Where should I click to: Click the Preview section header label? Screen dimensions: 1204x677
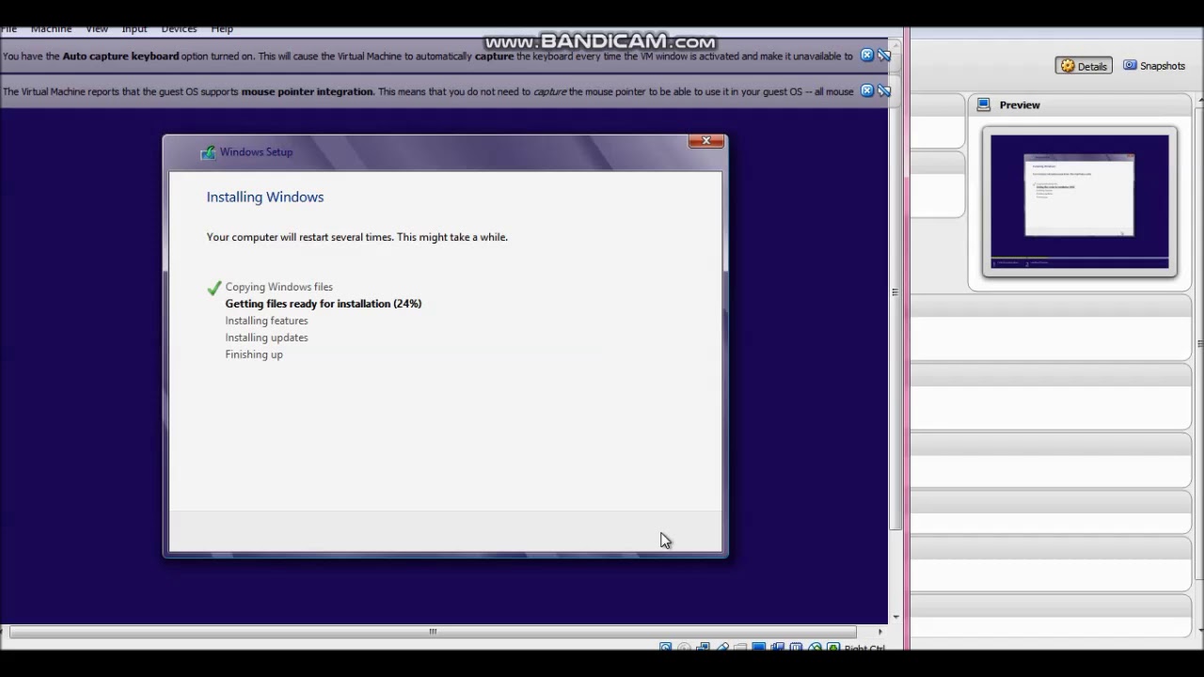[1020, 105]
